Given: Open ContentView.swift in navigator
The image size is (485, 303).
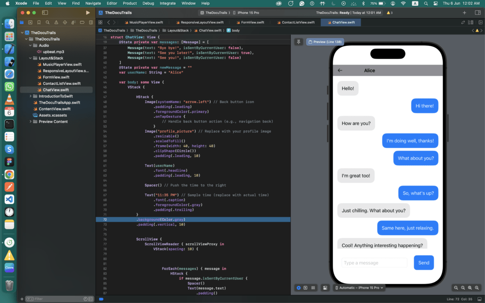Looking at the screenshot, I should pos(54,109).
